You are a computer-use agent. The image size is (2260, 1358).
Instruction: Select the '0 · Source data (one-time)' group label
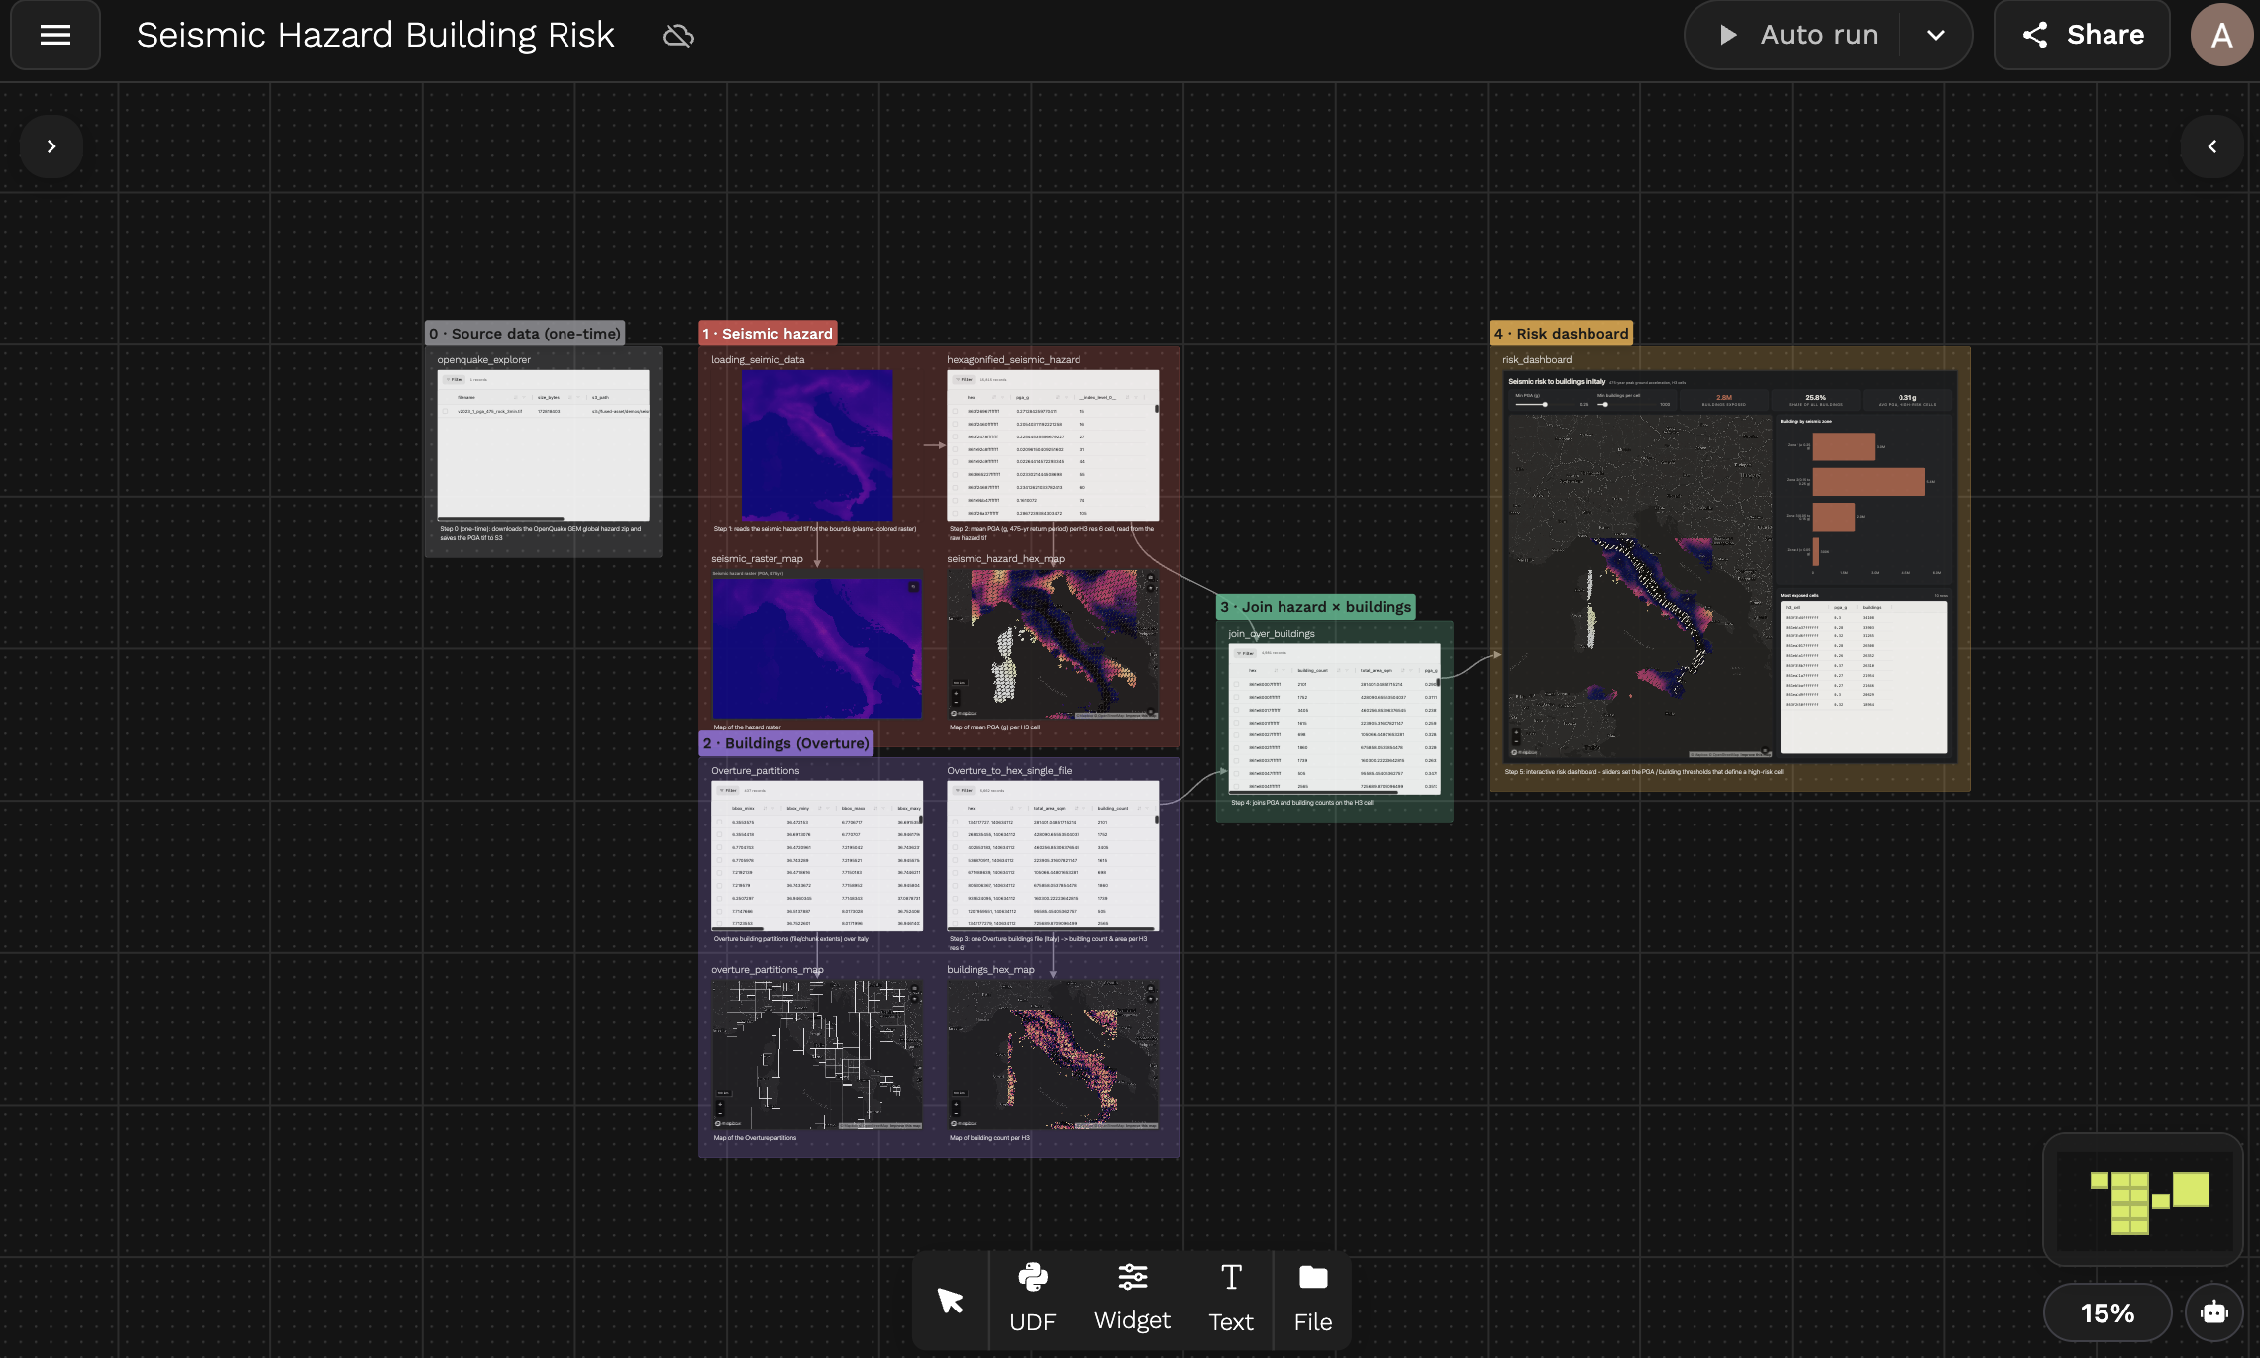(525, 334)
